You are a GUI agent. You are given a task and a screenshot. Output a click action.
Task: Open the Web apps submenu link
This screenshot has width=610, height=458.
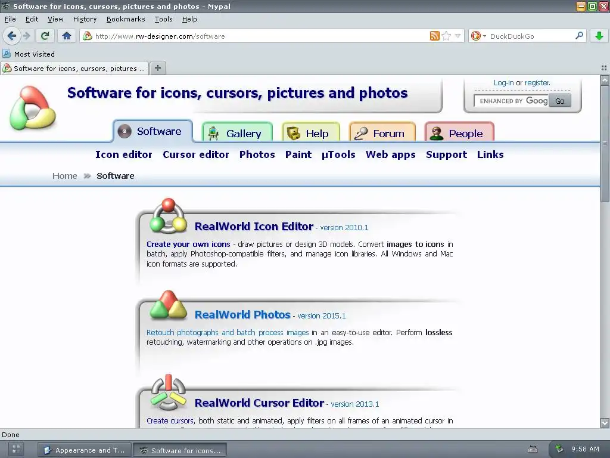click(391, 154)
